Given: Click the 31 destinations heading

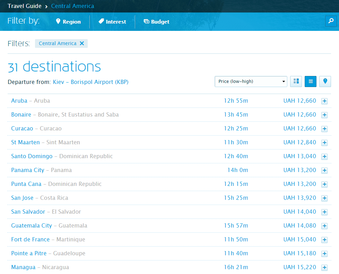Looking at the screenshot, I should click(x=54, y=66).
